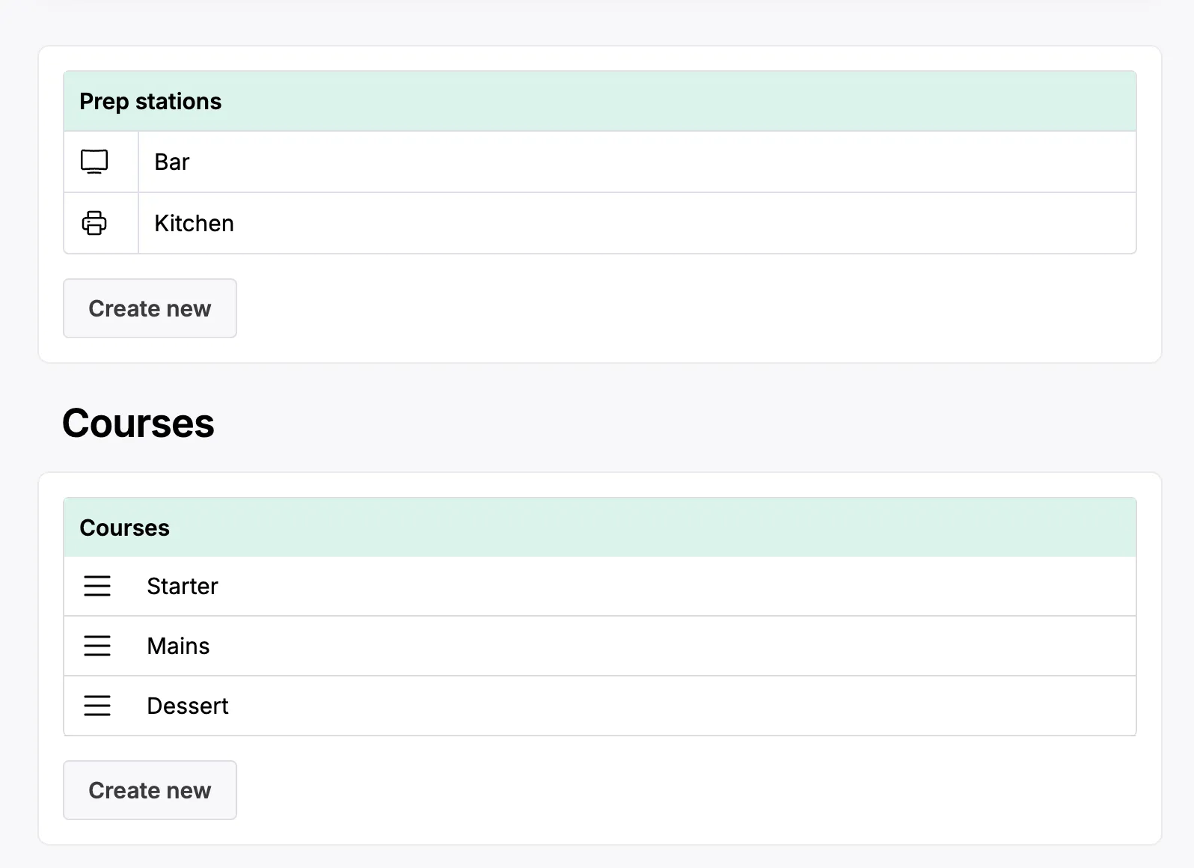Viewport: 1194px width, 868px height.
Task: Choose the Dessert course name
Action: (x=188, y=706)
